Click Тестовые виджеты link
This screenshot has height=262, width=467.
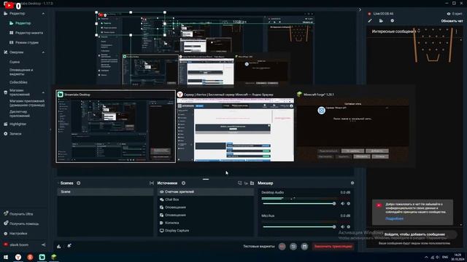tap(259, 246)
